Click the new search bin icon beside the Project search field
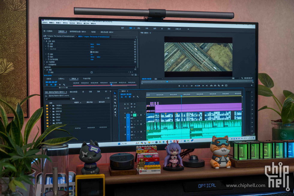 tap(73, 98)
